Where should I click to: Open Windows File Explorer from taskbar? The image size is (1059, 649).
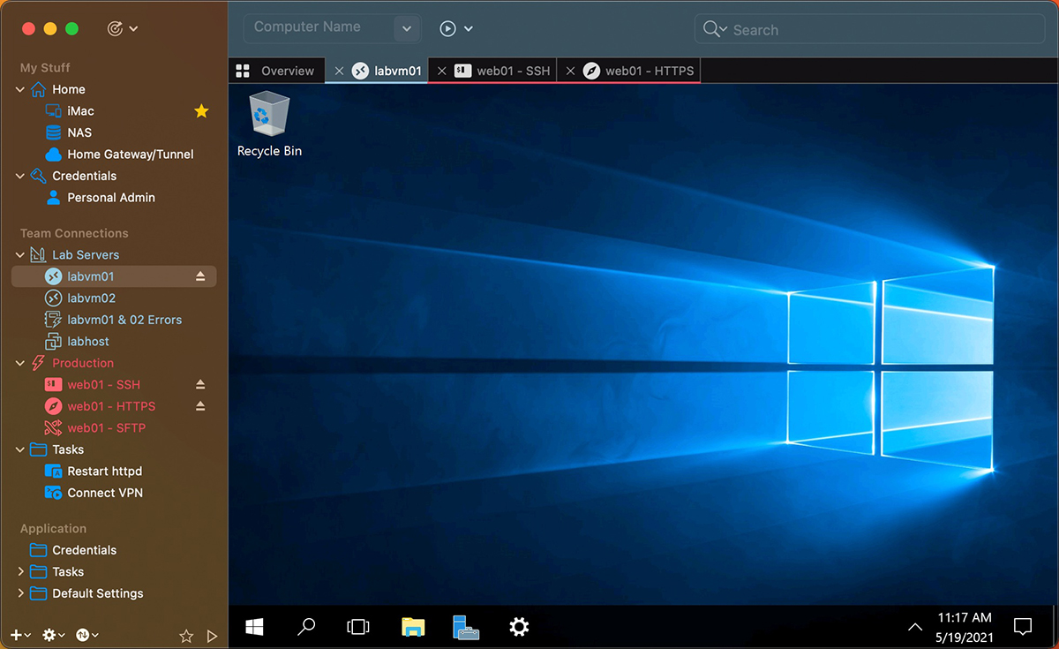click(412, 627)
